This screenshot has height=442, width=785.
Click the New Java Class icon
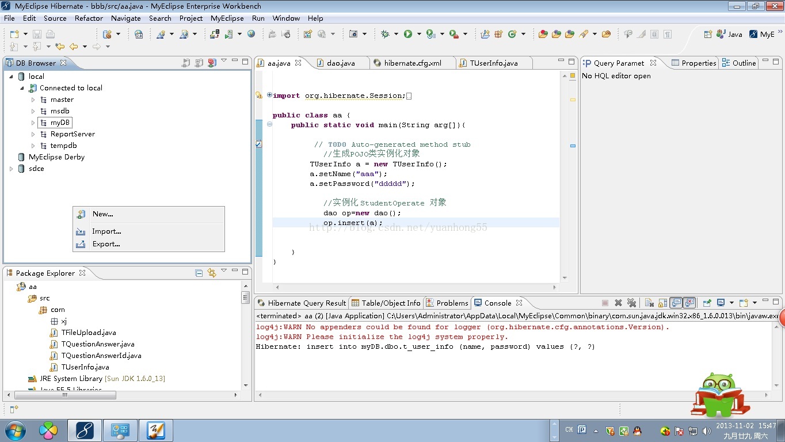[512, 35]
